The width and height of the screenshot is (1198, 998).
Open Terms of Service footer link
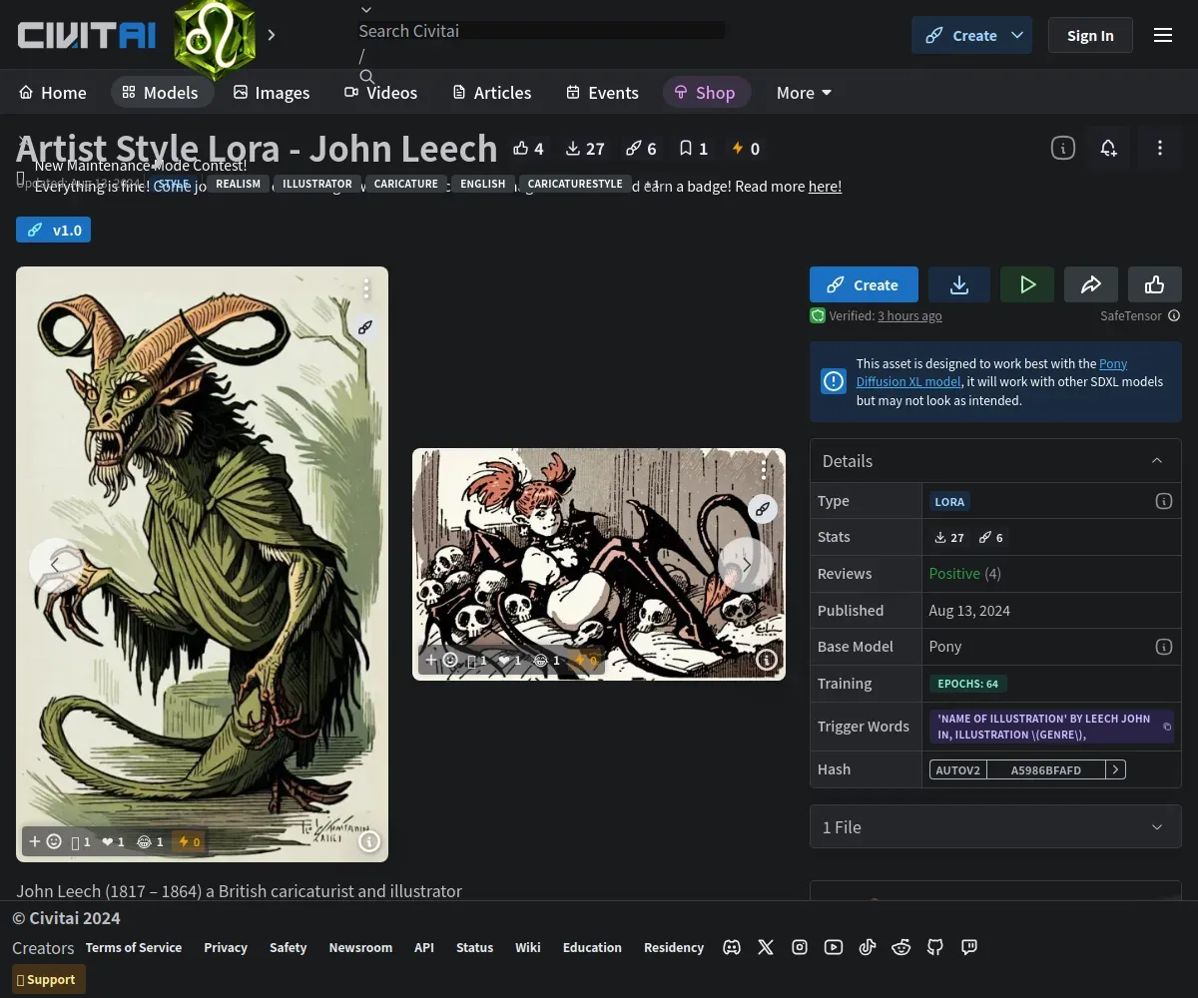coord(134,947)
